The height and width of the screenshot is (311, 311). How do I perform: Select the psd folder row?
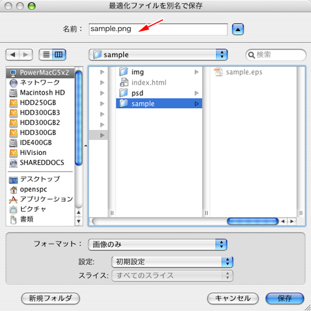point(159,93)
